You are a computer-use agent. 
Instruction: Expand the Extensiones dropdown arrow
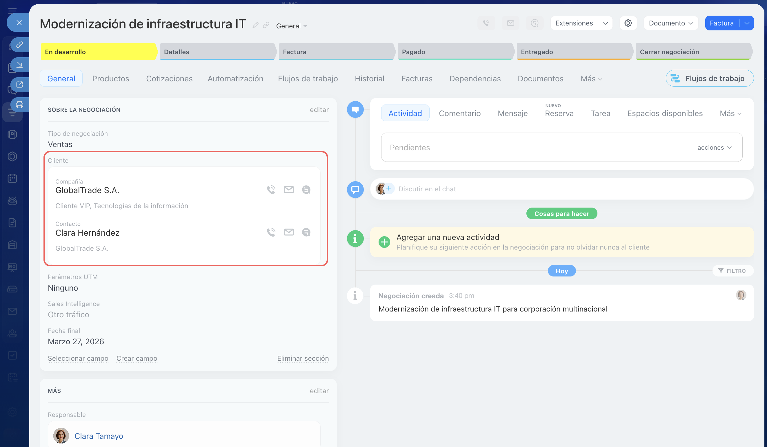[605, 23]
